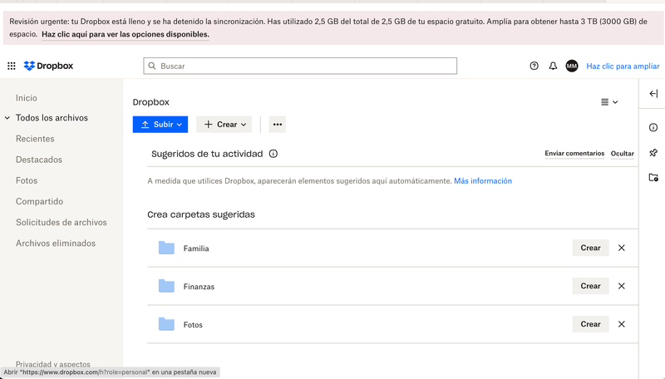
Task: Focus the Buscar search field
Action: (x=300, y=66)
